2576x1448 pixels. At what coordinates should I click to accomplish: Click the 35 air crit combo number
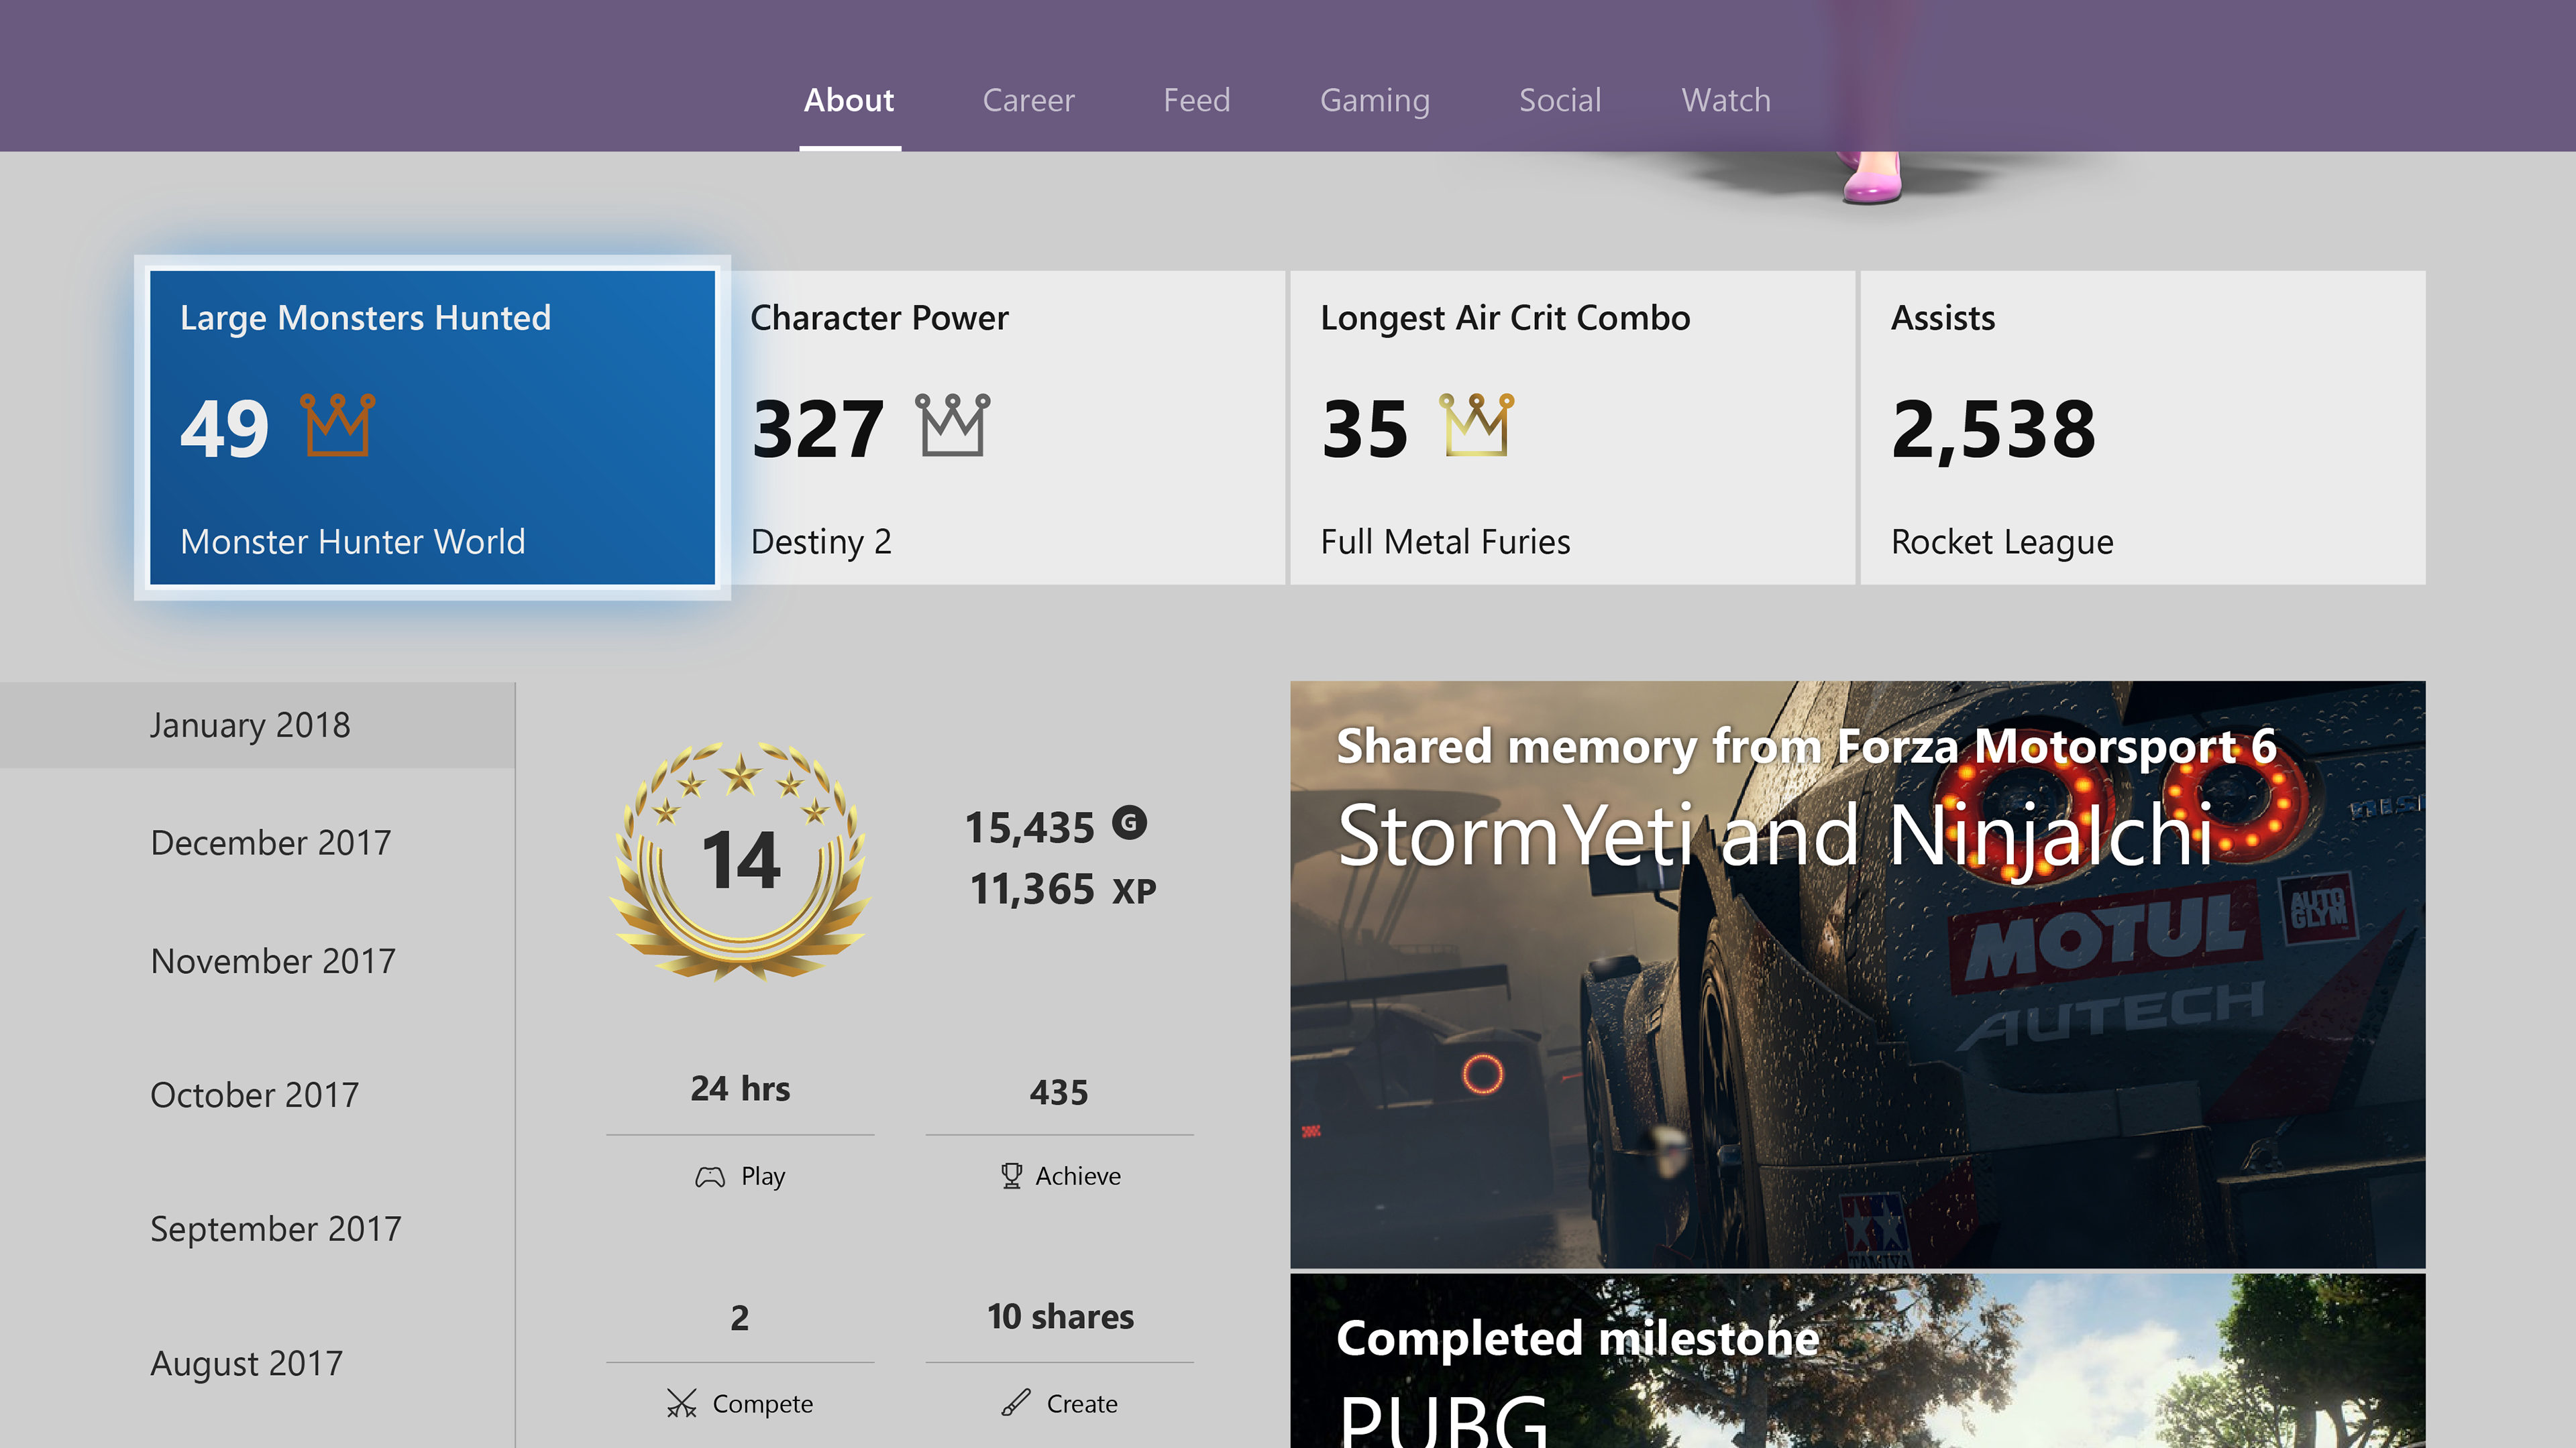pyautogui.click(x=1365, y=429)
